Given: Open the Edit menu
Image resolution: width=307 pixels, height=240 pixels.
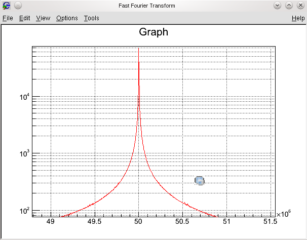Looking at the screenshot, I should pyautogui.click(x=24, y=18).
